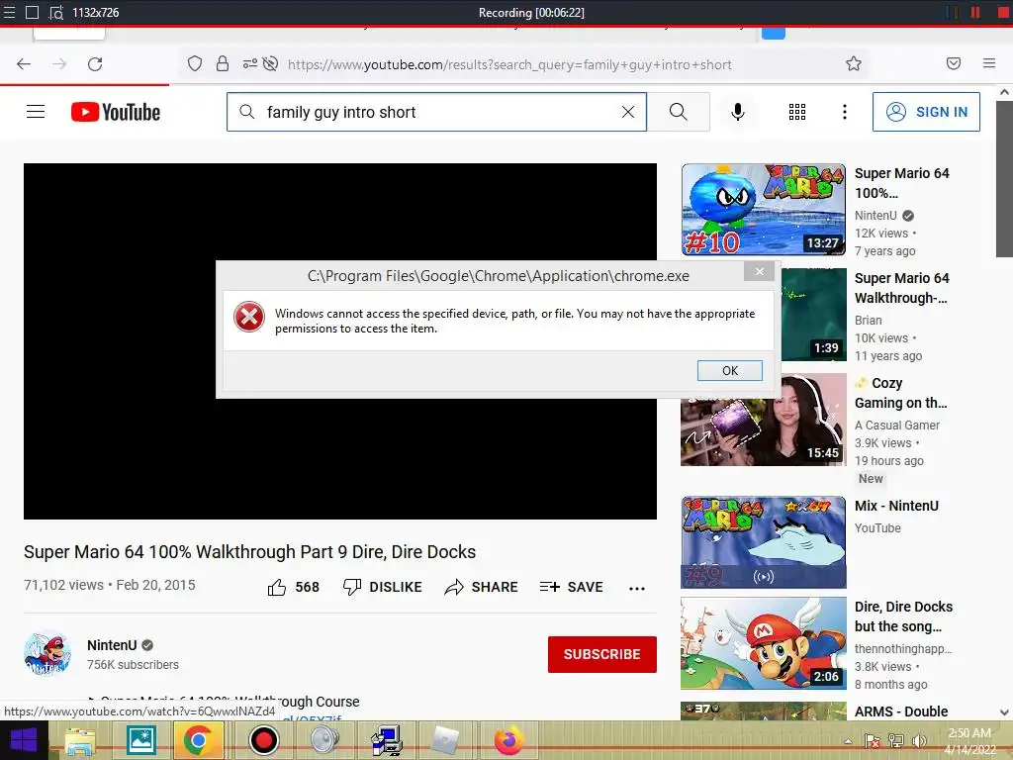This screenshot has width=1013, height=760.
Task: Open Firefox application hamburger menu
Action: [989, 63]
